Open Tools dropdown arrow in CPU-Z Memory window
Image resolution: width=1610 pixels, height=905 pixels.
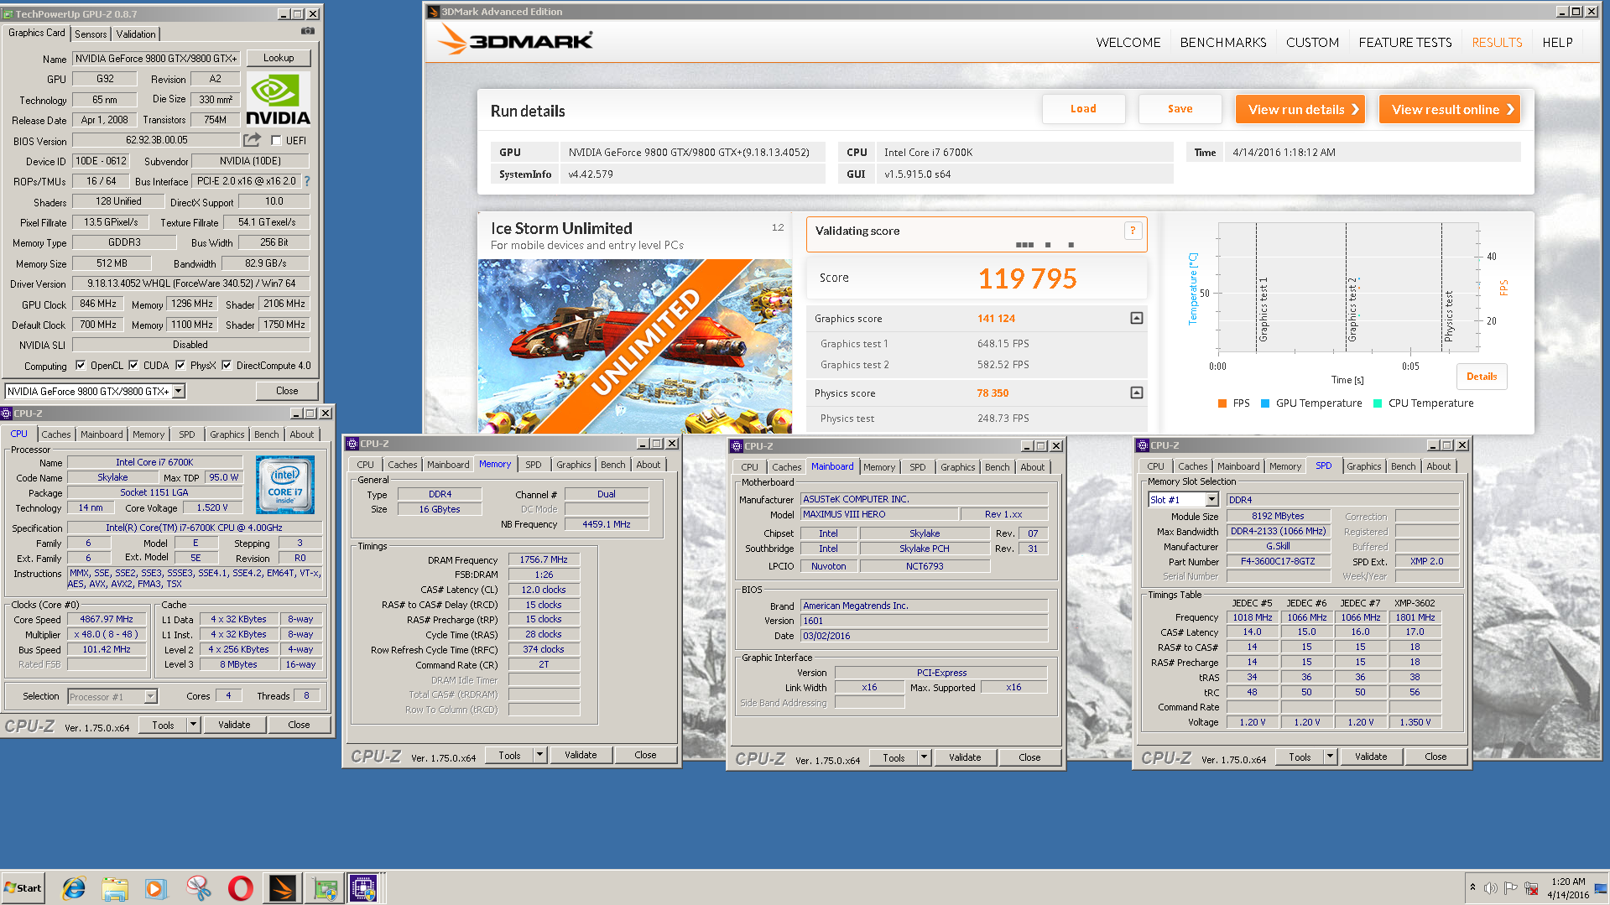point(539,756)
